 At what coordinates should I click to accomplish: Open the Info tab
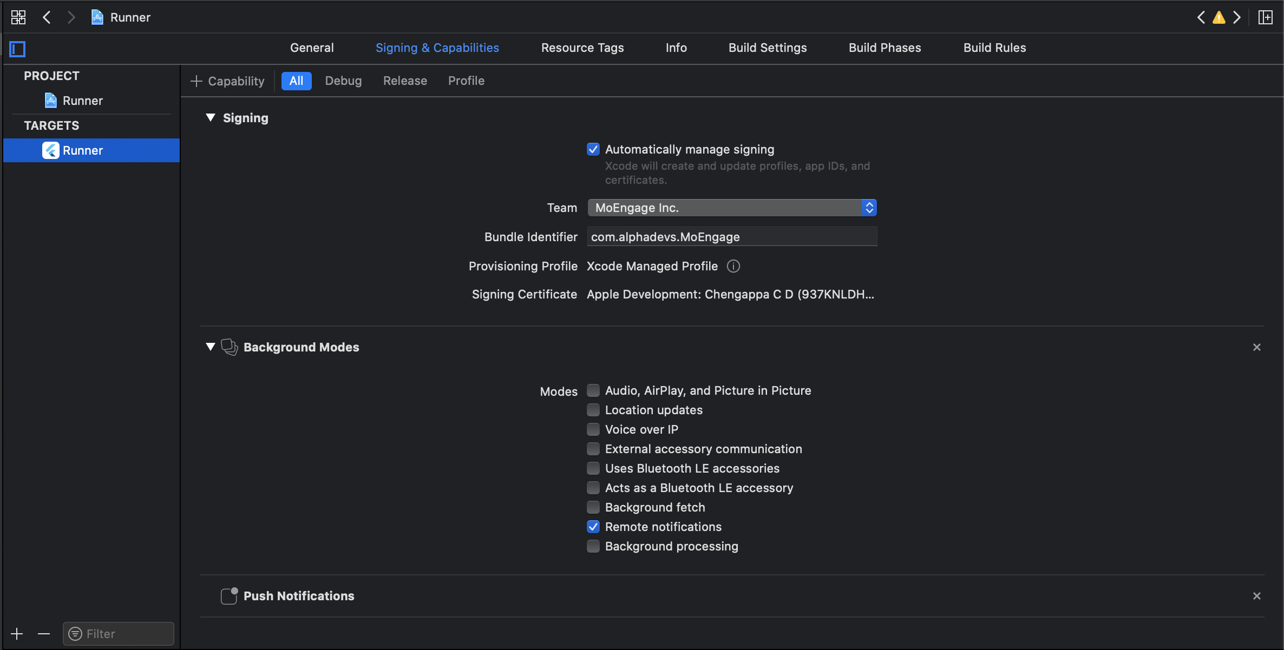click(x=676, y=48)
